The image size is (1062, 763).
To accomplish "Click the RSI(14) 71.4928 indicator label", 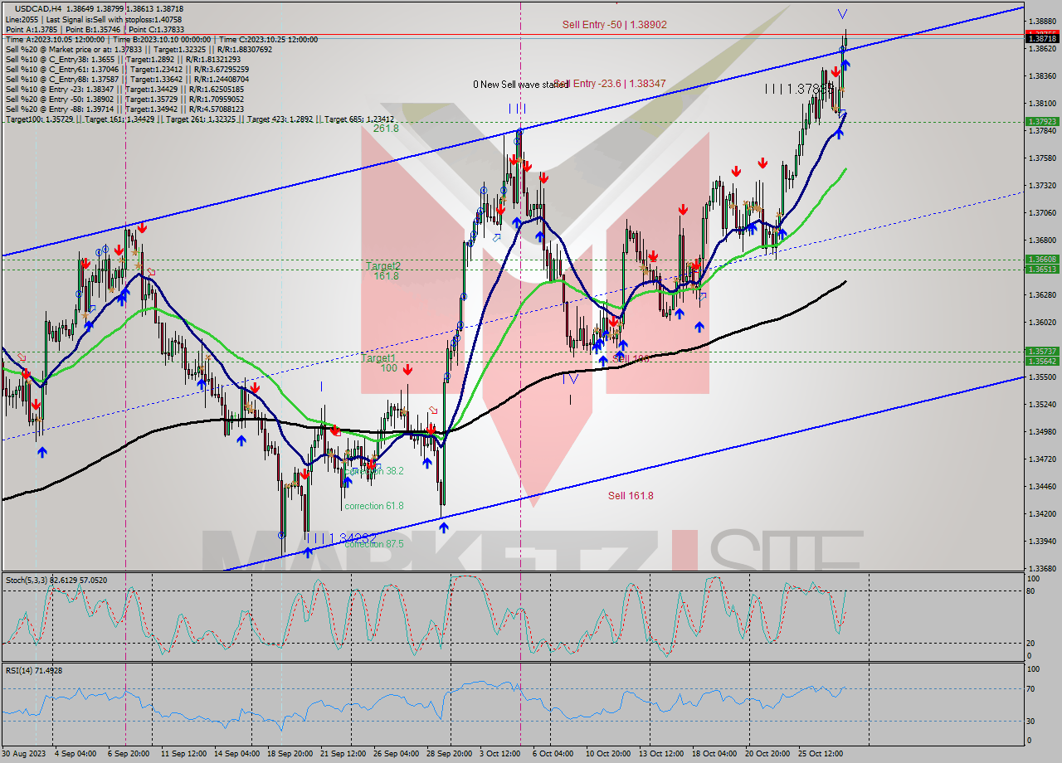I will pos(34,670).
